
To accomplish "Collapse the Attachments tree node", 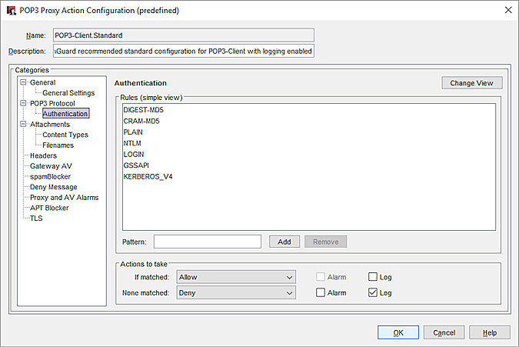I will 24,124.
